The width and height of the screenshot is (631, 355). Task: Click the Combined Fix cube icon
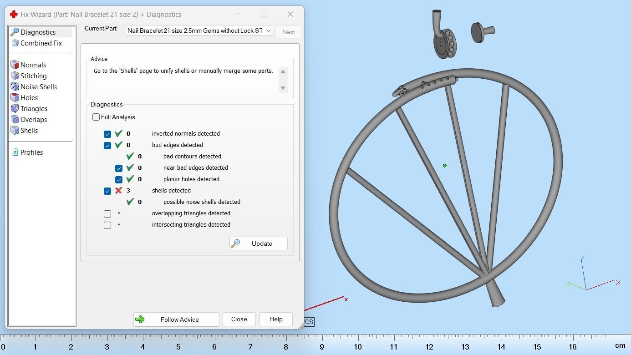click(15, 43)
